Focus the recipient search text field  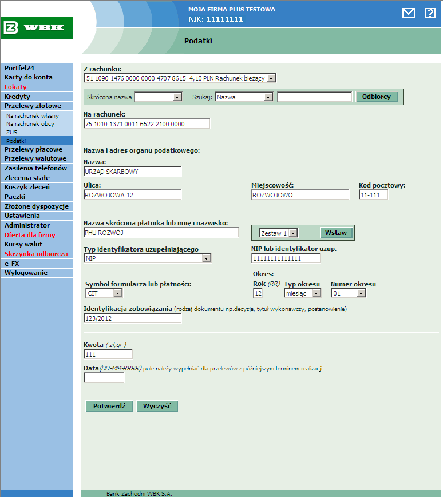click(x=315, y=97)
